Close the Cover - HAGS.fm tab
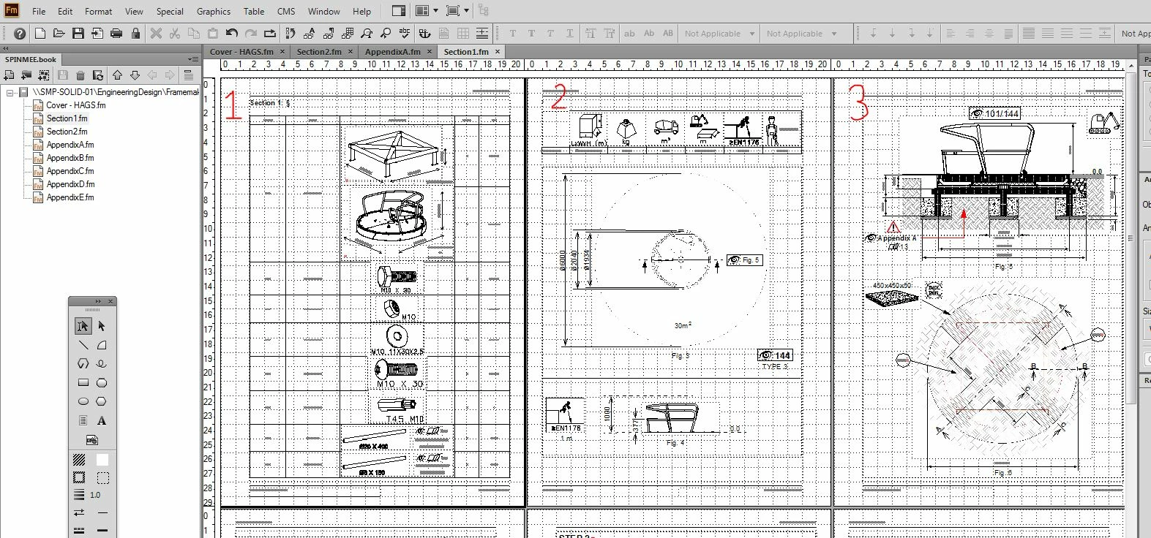The image size is (1151, 538). pyautogui.click(x=283, y=51)
